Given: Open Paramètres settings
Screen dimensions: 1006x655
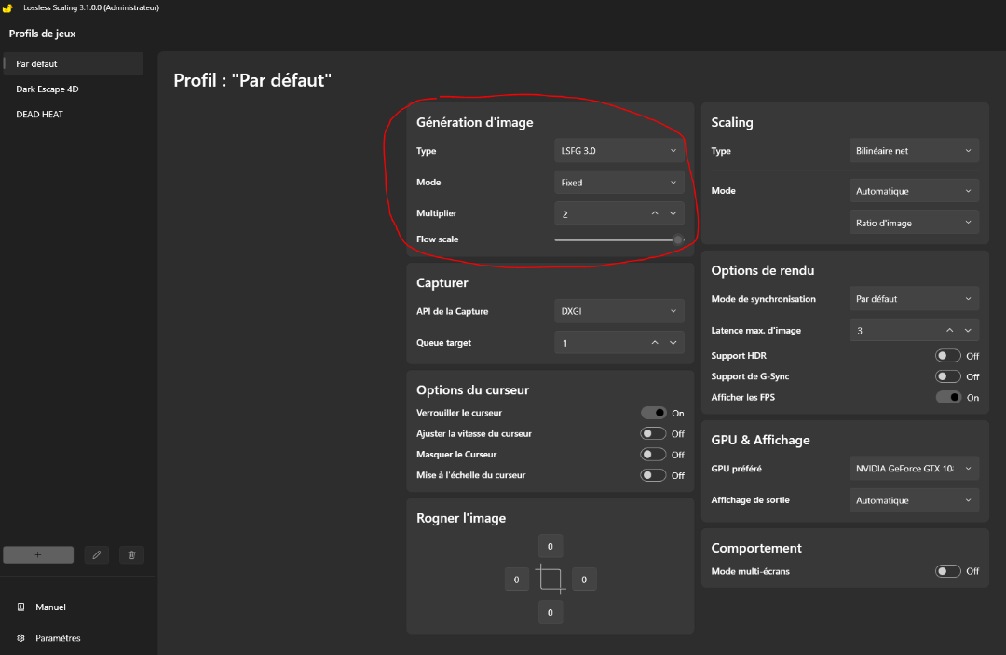Looking at the screenshot, I should [x=57, y=638].
